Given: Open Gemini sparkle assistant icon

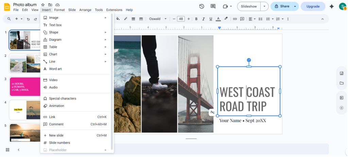Looking at the screenshot, I should (x=332, y=6).
